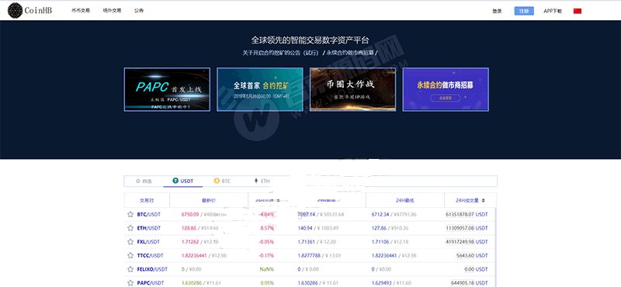Screen dimensions: 621x287
Task: Open the APP下载 download link
Action: [553, 11]
